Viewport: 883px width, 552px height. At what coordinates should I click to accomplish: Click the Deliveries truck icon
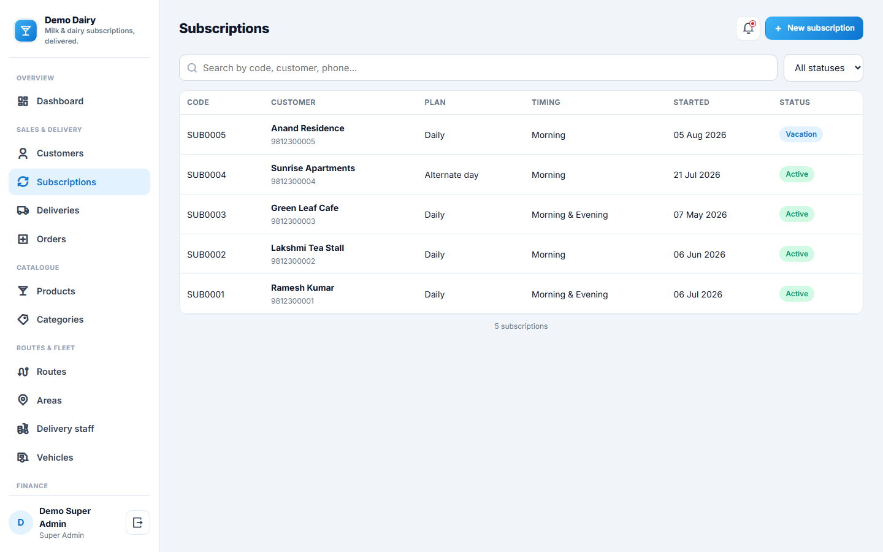tap(23, 210)
